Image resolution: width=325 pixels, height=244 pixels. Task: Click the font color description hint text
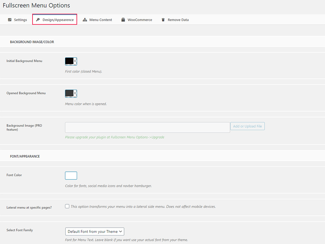pos(108,186)
